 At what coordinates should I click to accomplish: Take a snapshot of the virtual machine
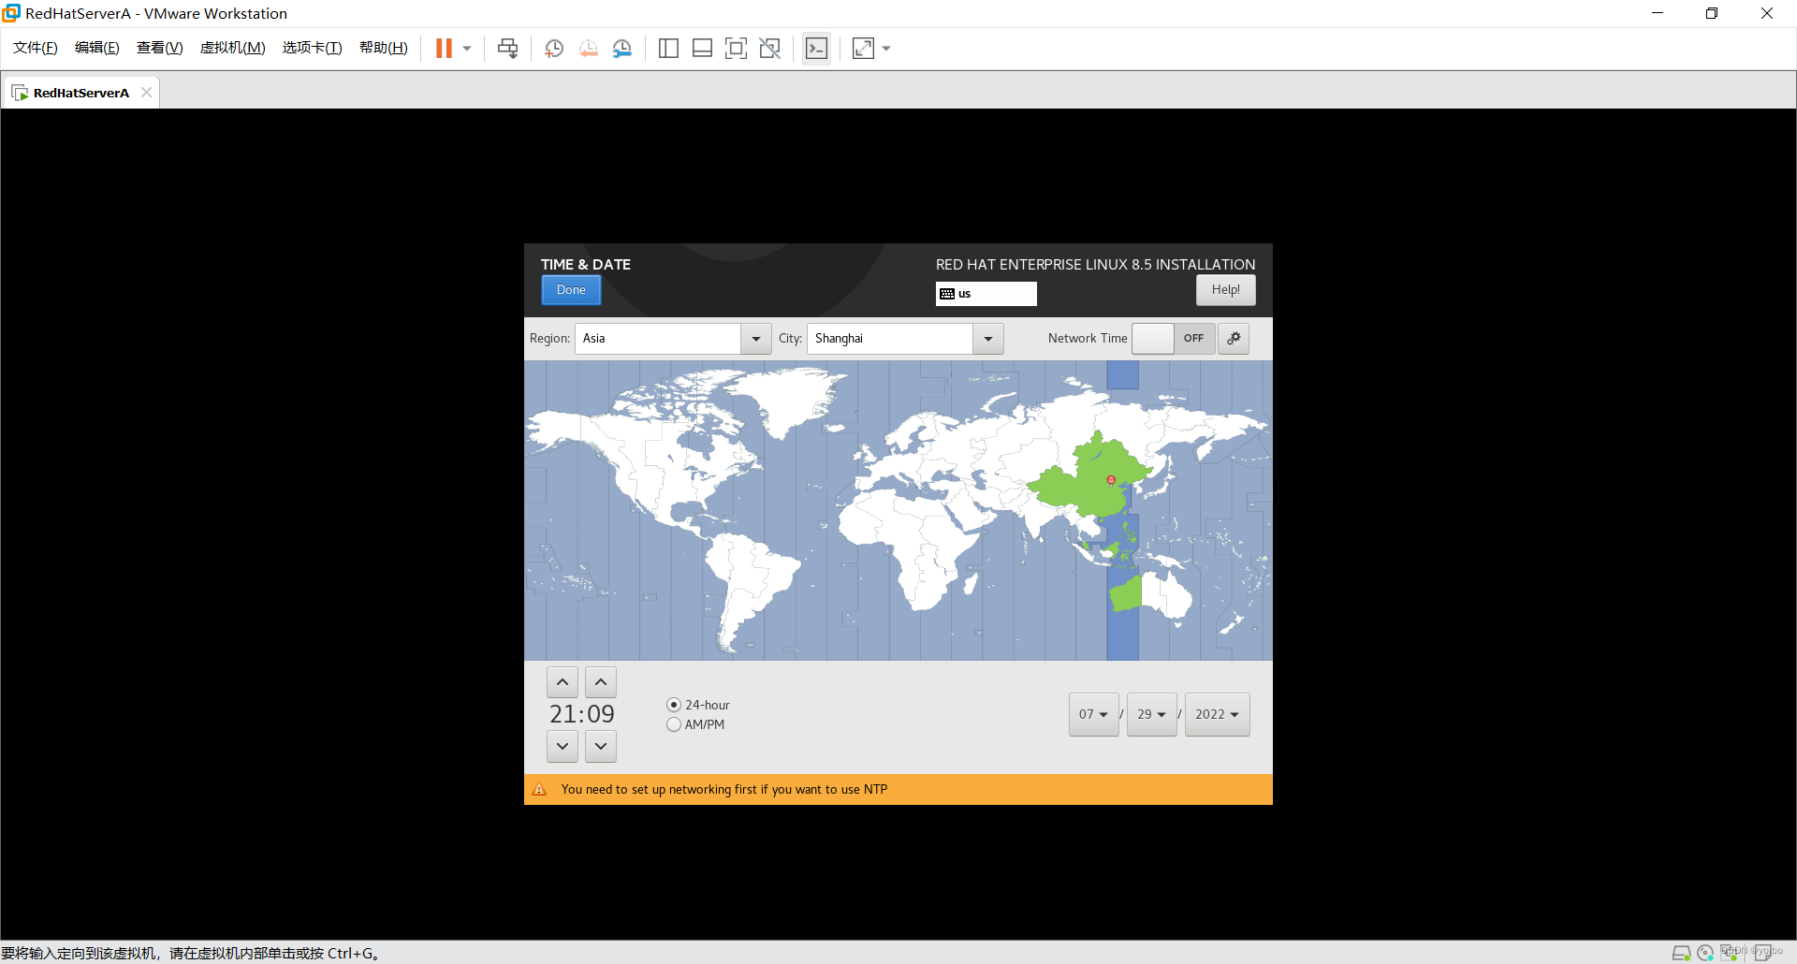554,49
